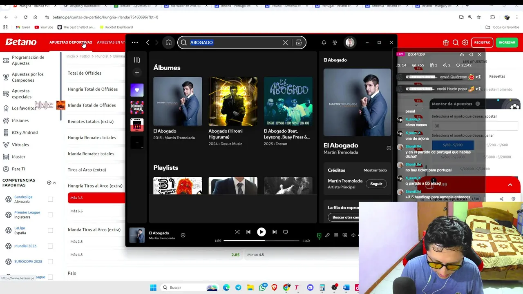Screen dimensions: 523x294
Task: Open Para Ti in Betano sidebar
Action: pyautogui.click(x=18, y=169)
